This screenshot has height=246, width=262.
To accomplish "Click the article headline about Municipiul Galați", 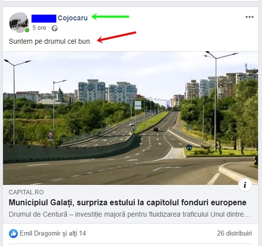I will 128,202.
